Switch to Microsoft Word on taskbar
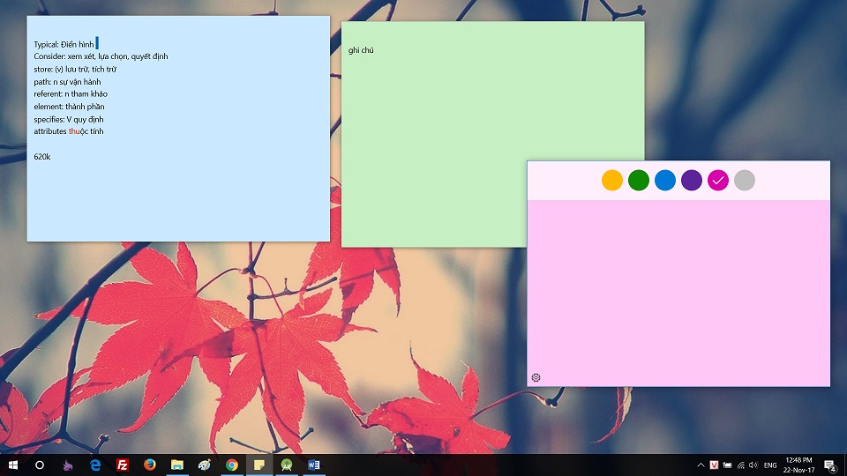This screenshot has height=476, width=847. [314, 465]
